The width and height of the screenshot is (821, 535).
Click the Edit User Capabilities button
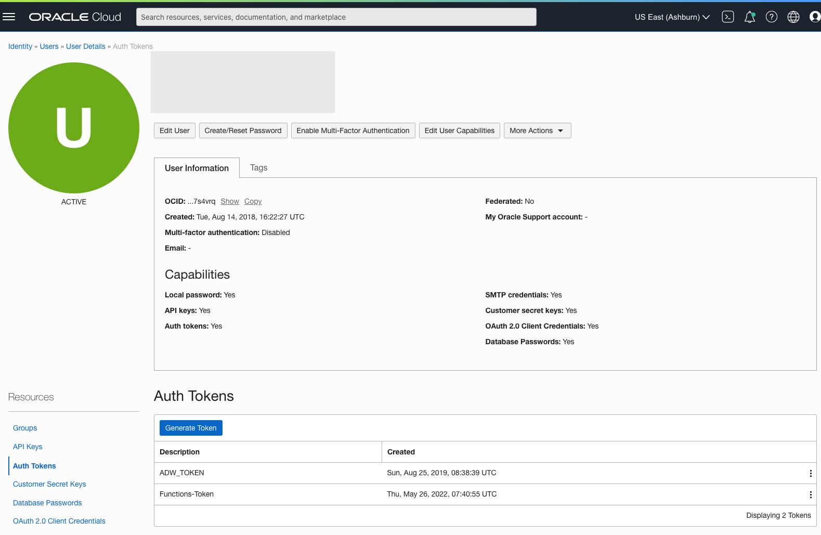coord(459,131)
